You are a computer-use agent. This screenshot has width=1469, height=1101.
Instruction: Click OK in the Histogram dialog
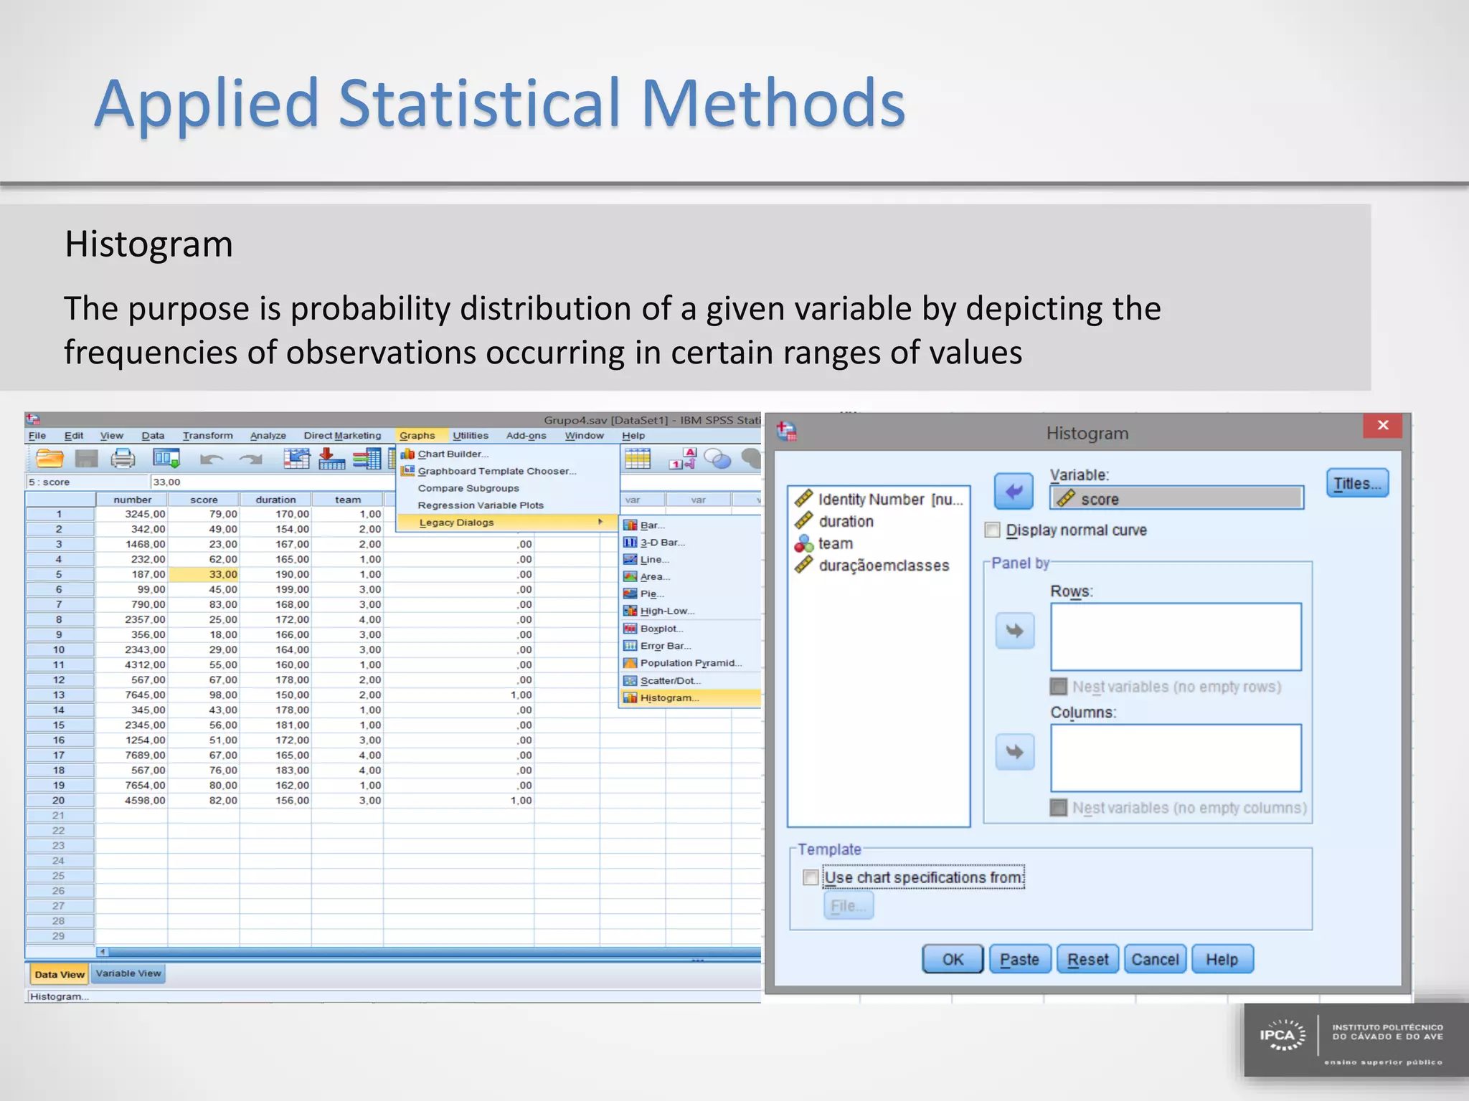click(953, 959)
